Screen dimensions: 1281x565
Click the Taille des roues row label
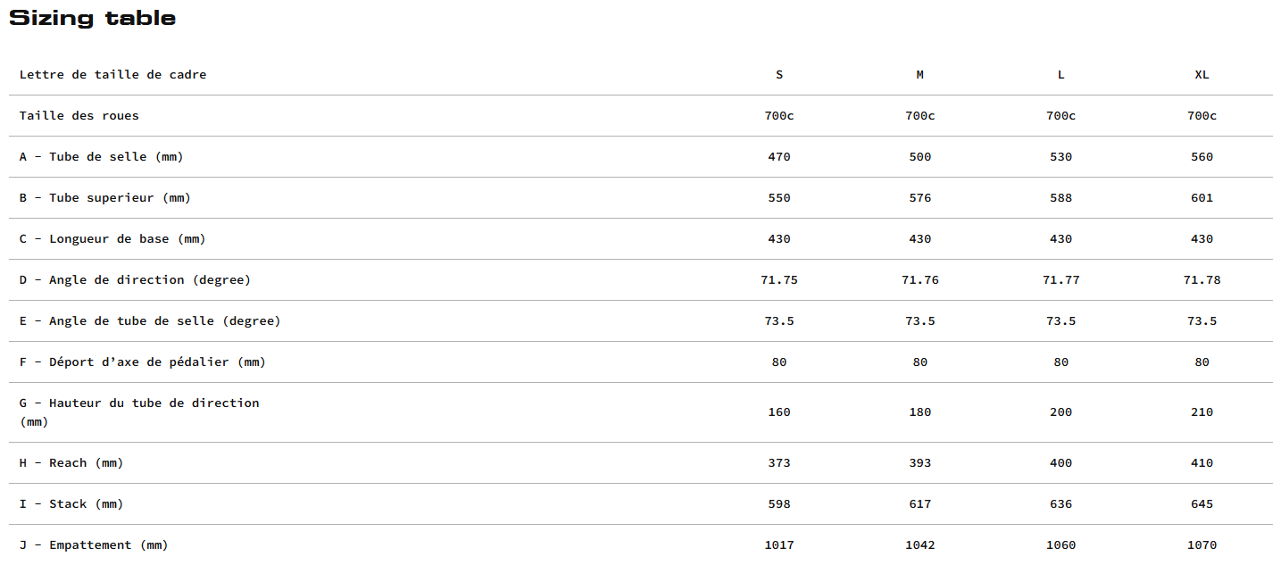click(x=79, y=116)
